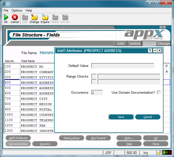Image resolution: width=174 pixels, height=157 pixels.
Task: Click the Data Lookup button
Action: click(x=72, y=138)
